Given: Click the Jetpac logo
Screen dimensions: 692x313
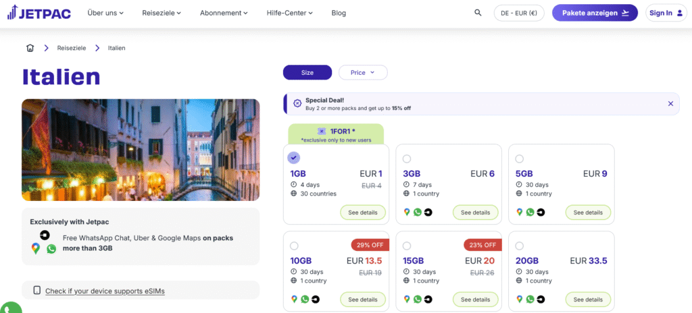Looking at the screenshot, I should point(39,13).
